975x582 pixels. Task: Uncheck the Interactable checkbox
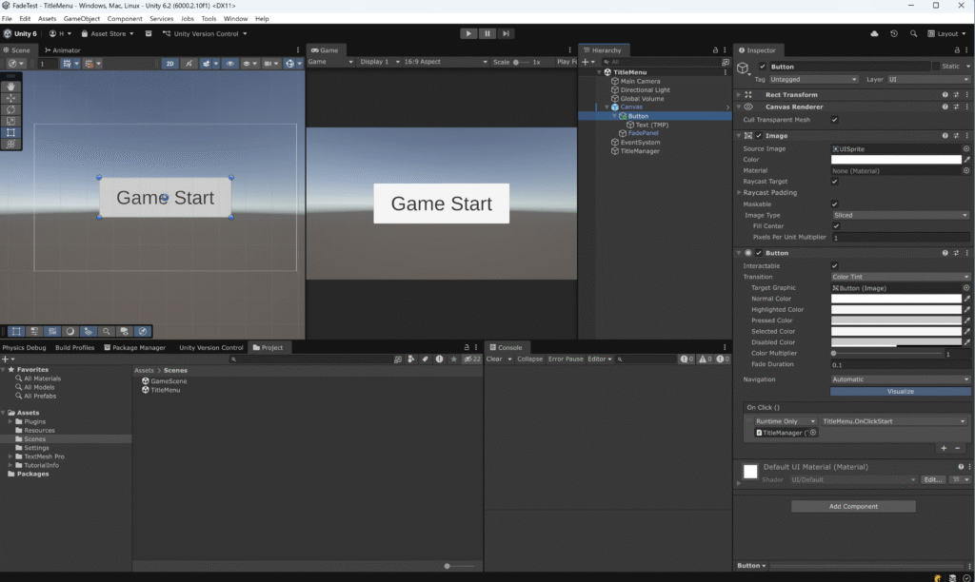(835, 265)
